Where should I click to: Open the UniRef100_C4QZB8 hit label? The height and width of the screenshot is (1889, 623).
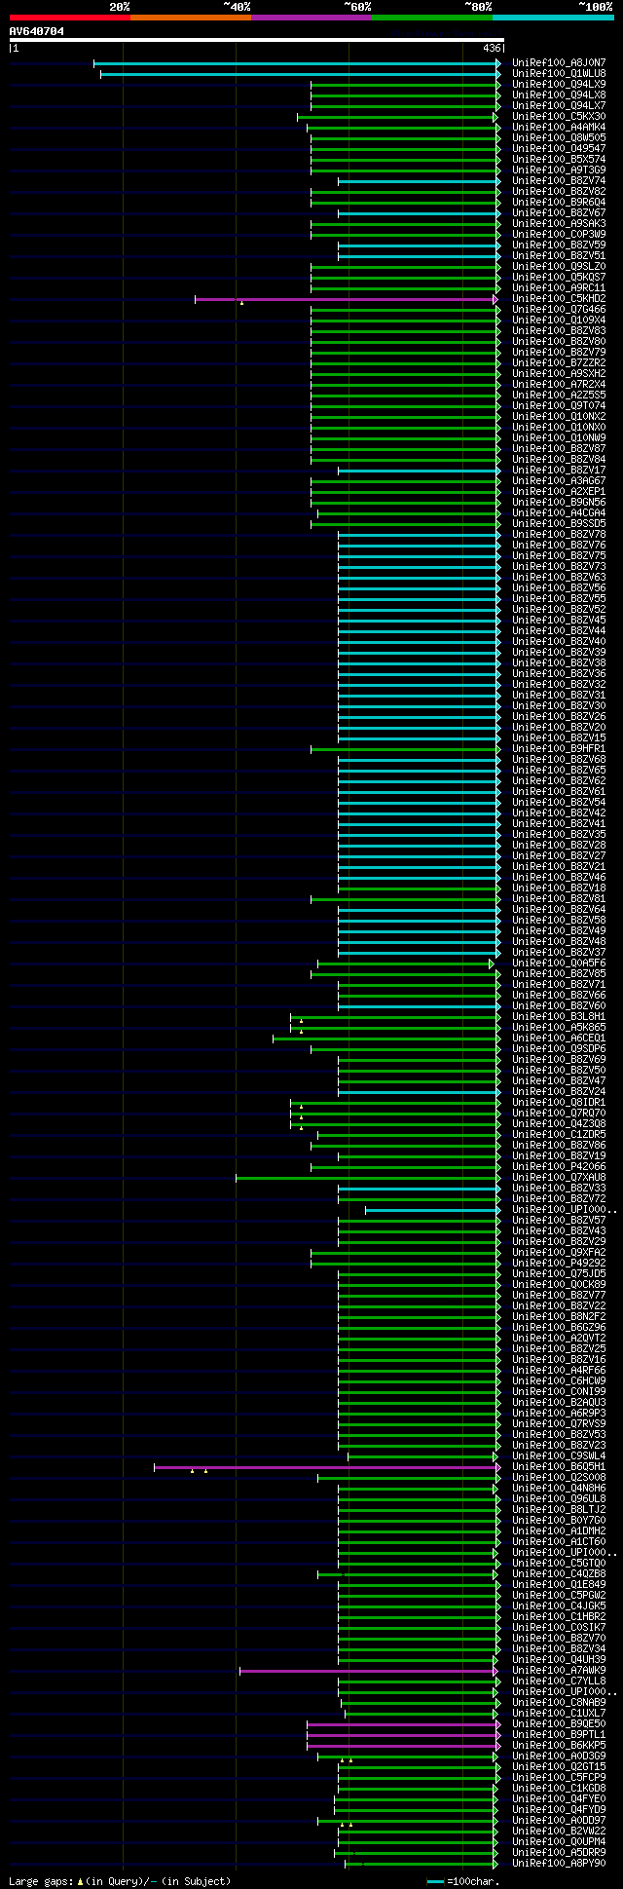point(559,1574)
